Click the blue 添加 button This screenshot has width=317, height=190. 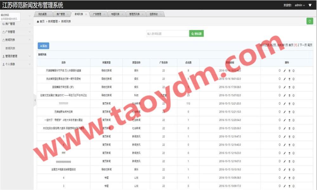(x=43, y=46)
